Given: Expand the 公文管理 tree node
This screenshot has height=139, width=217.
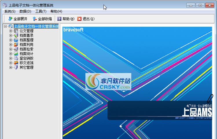Looking at the screenshot, I should click(11, 31).
